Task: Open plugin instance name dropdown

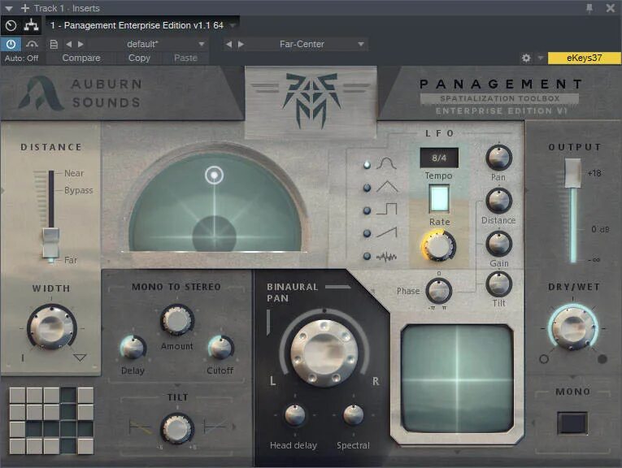Action: [x=233, y=25]
